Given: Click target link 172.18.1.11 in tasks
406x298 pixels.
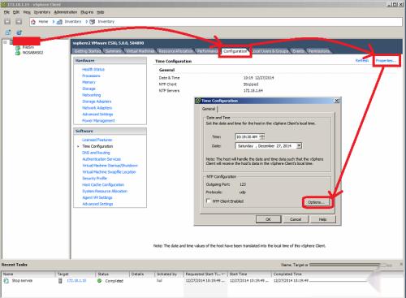Looking at the screenshot, I should (x=76, y=281).
